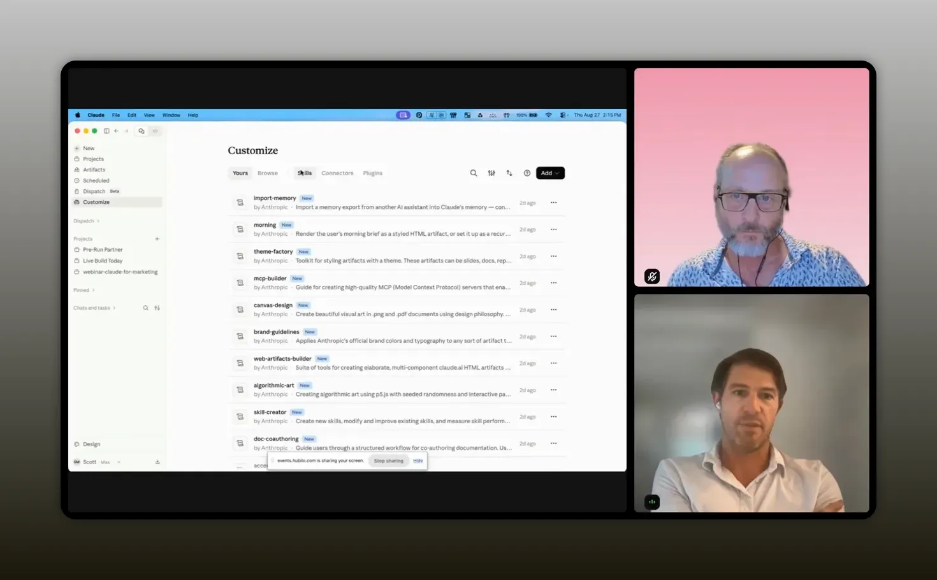This screenshot has width=937, height=580.
Task: Open the Window menu
Action: [171, 115]
